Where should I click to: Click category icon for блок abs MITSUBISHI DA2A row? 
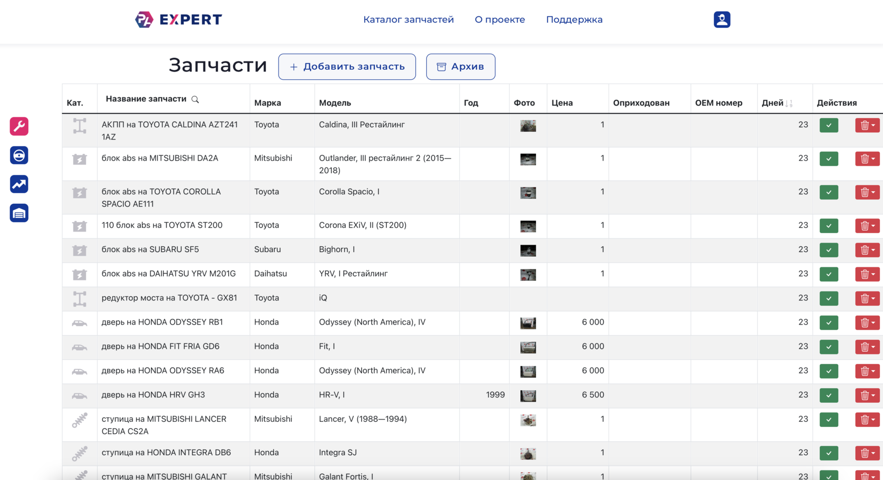(x=79, y=159)
